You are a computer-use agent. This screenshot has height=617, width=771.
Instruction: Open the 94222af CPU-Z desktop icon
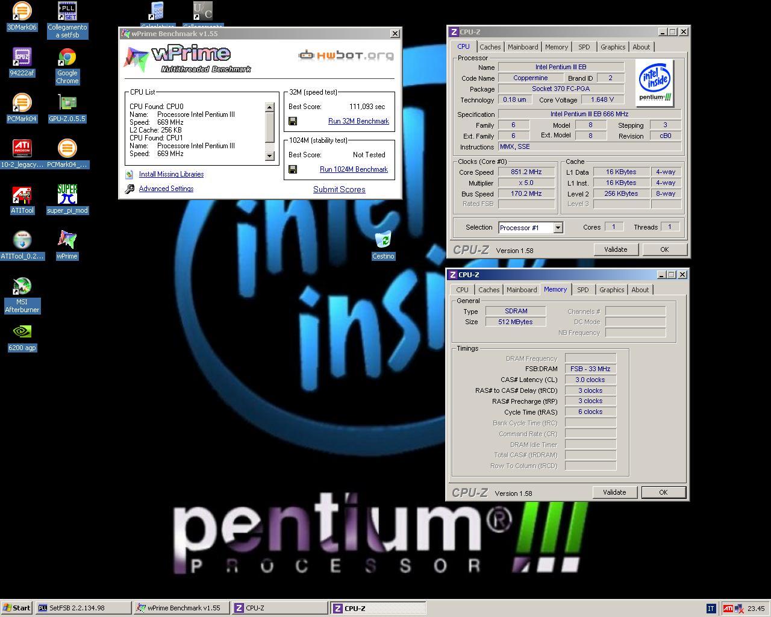22,62
